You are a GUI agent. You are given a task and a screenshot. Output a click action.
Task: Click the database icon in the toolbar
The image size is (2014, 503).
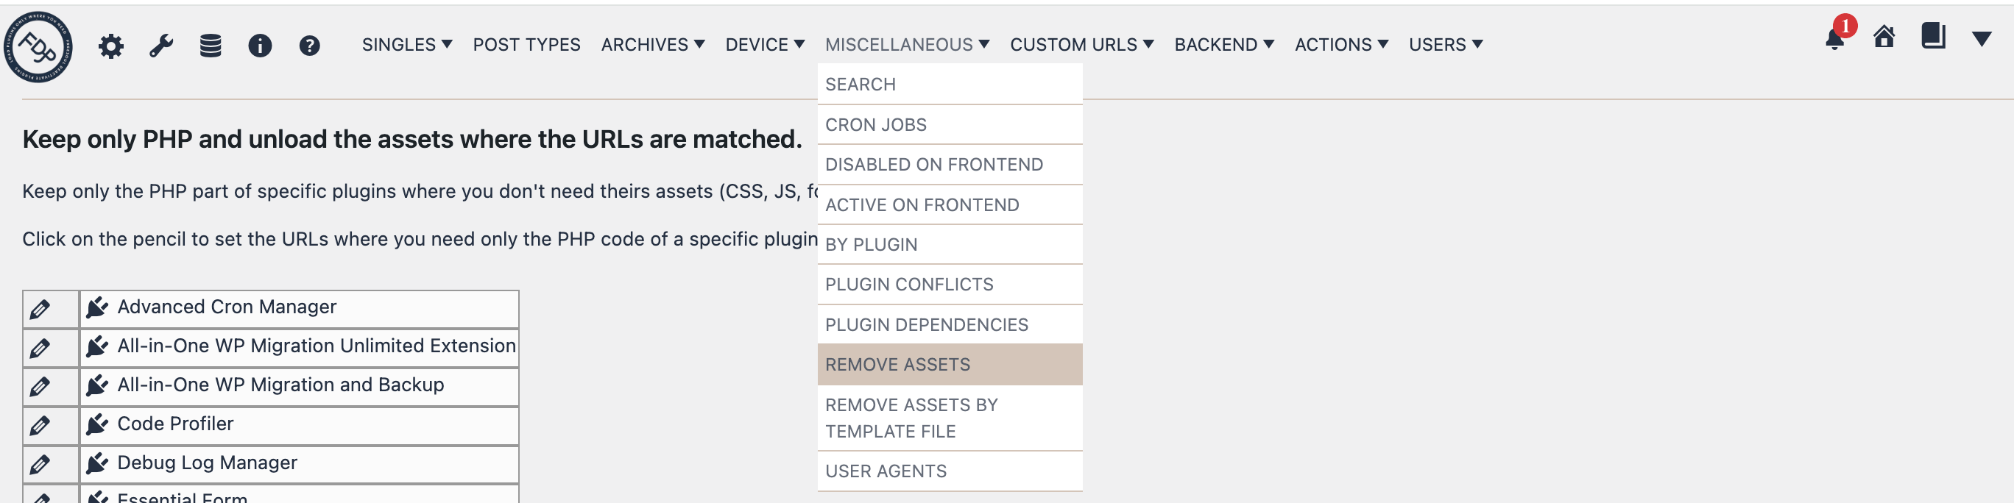[210, 45]
